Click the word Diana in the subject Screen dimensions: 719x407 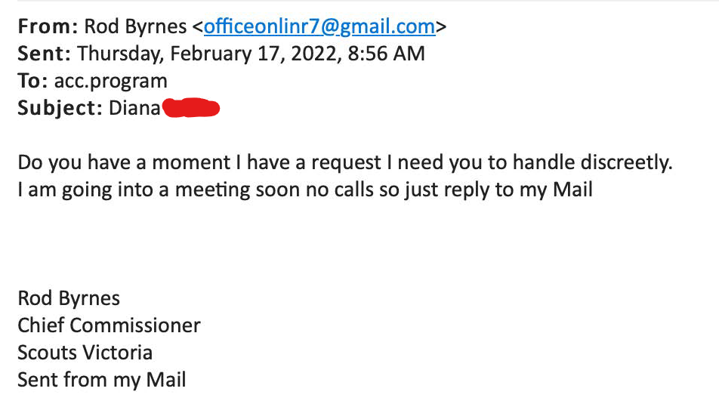point(134,108)
